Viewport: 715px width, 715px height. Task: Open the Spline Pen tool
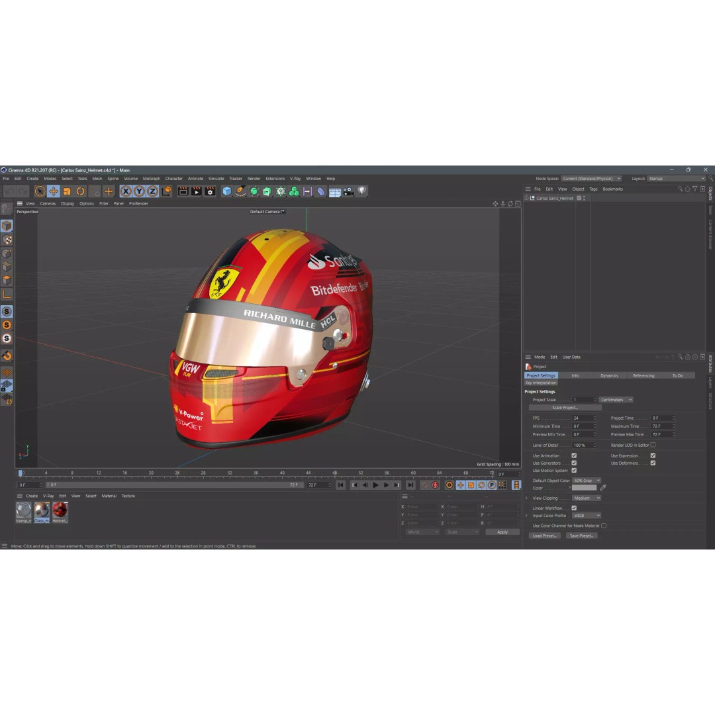[240, 191]
